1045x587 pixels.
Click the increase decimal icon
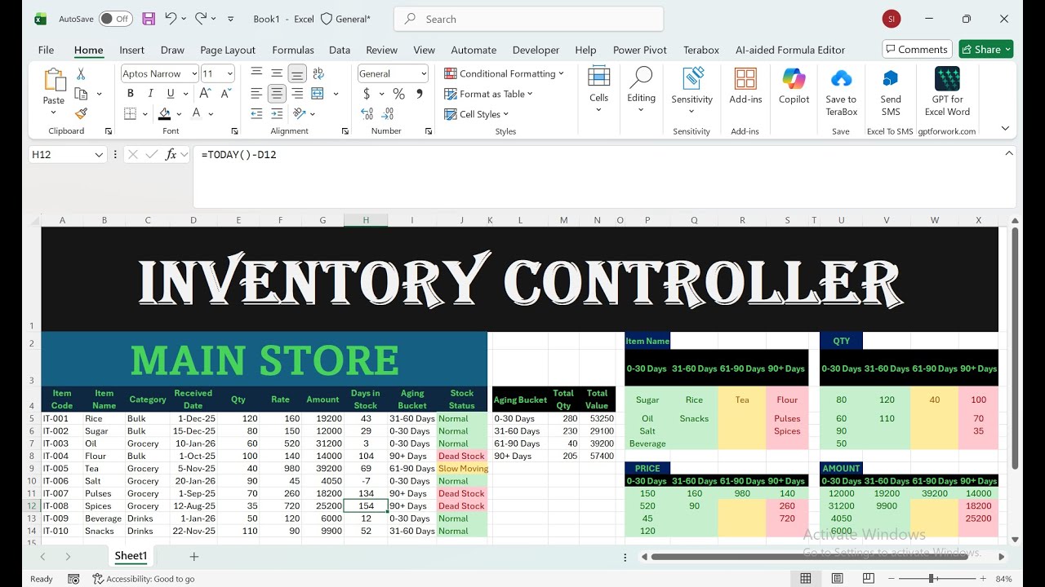[367, 114]
